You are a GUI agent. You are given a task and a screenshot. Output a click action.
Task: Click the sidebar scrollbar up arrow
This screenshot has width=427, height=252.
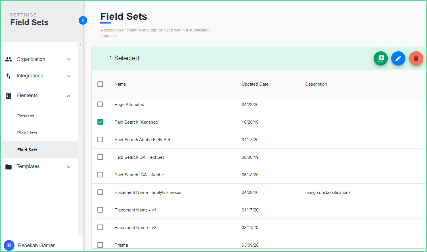coord(80,45)
